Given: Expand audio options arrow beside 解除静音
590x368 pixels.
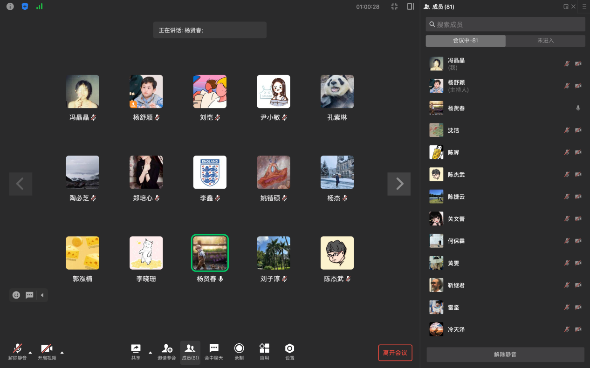Looking at the screenshot, I should pos(30,352).
